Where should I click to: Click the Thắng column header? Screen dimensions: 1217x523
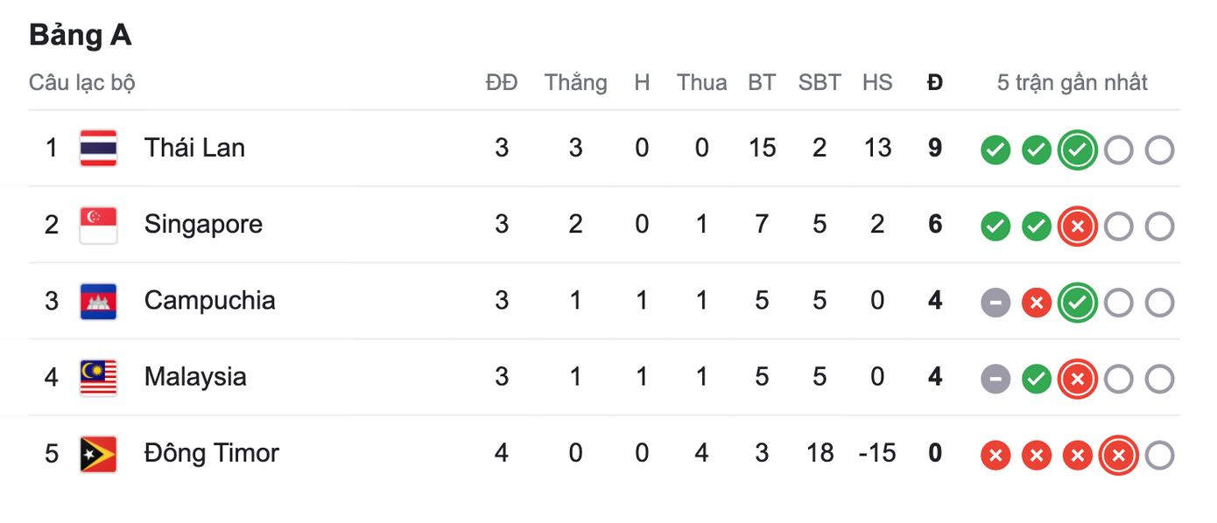coord(575,83)
